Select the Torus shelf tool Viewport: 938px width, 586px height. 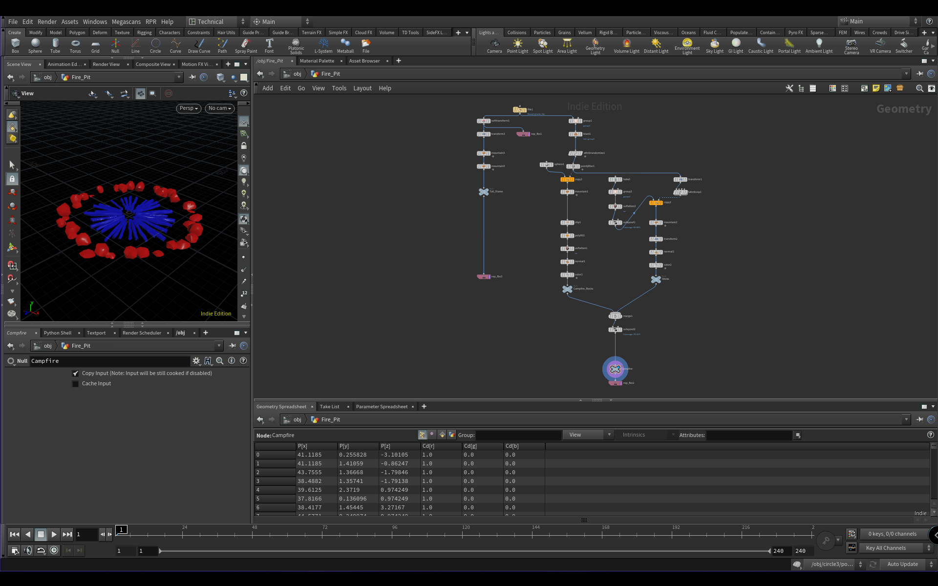(75, 46)
